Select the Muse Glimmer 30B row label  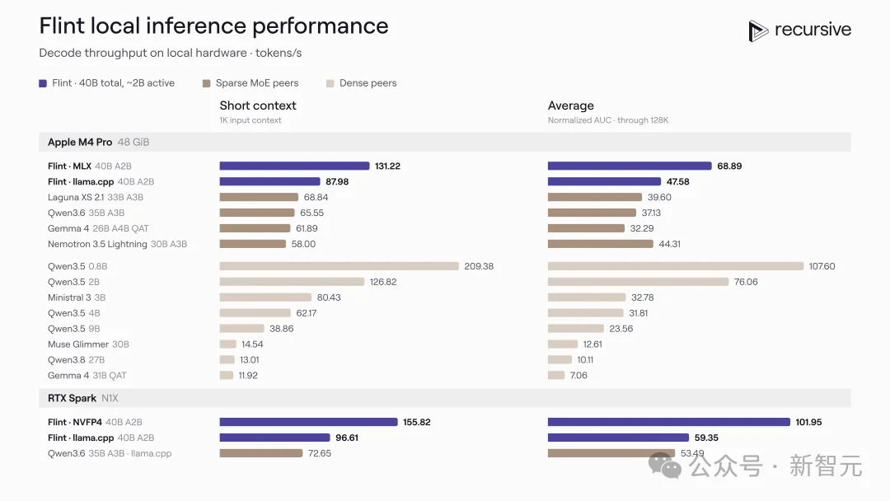click(x=88, y=344)
